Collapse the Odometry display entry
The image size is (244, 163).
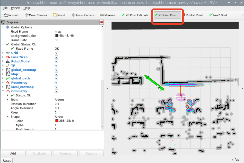(x=3, y=91)
